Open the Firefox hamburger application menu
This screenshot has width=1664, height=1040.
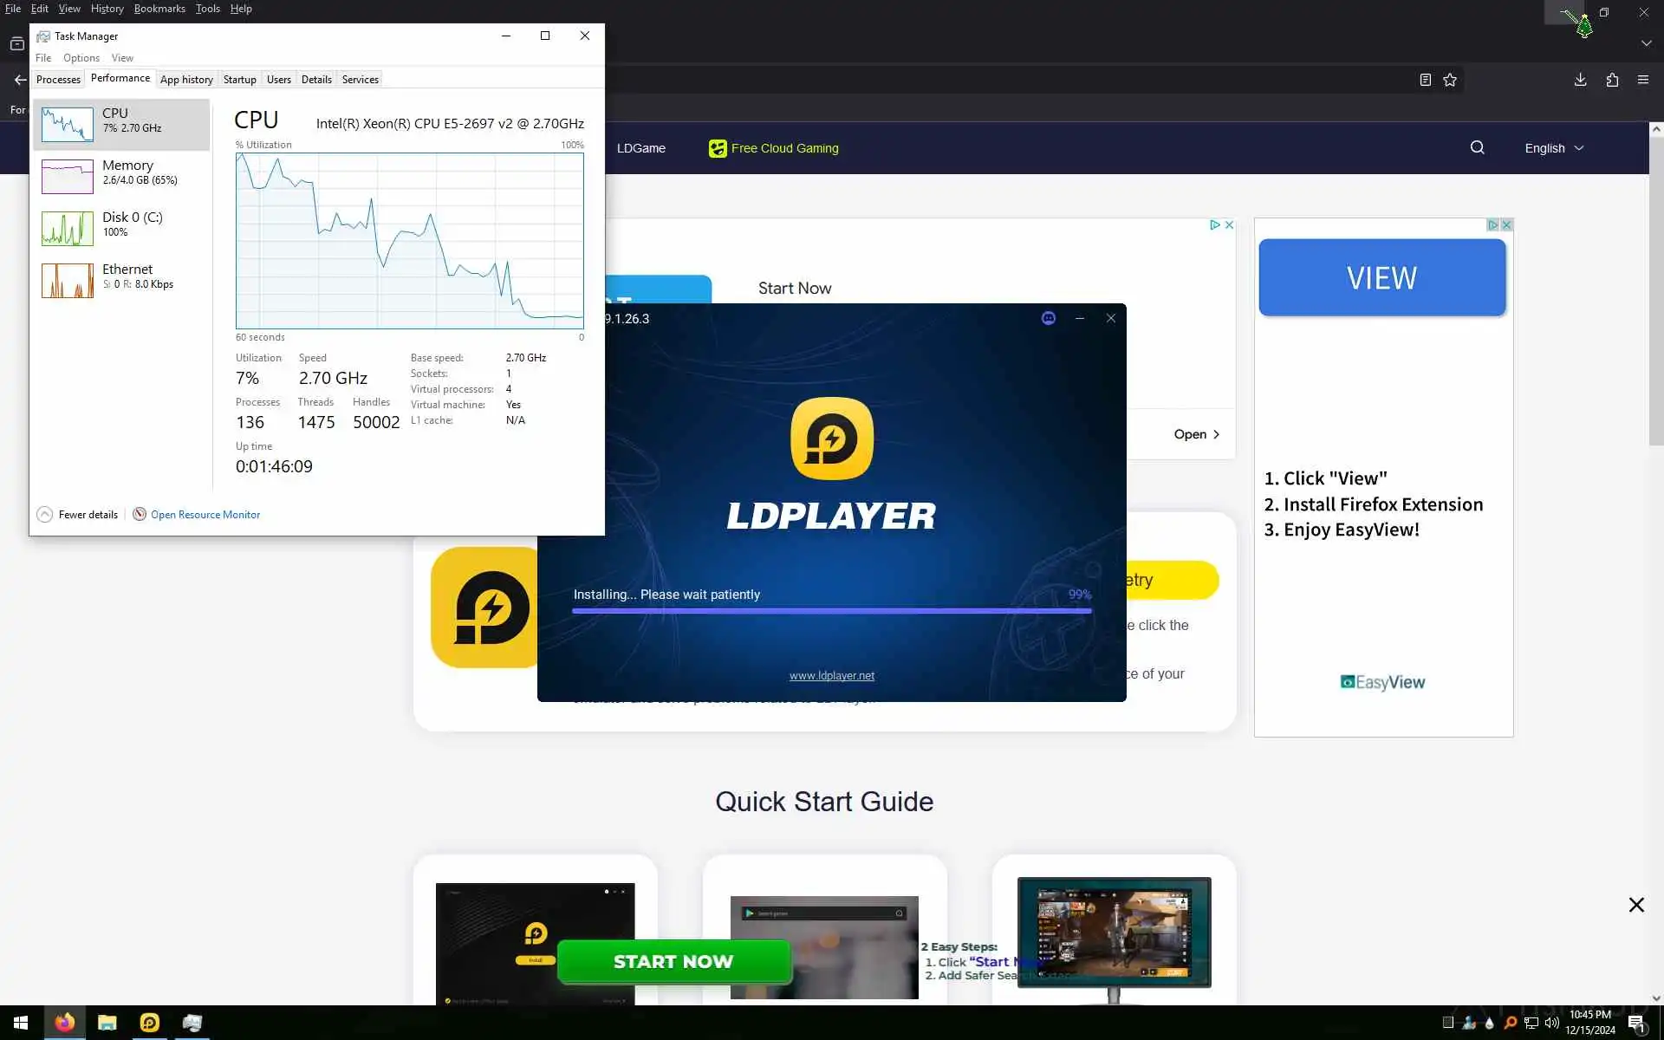point(1642,80)
